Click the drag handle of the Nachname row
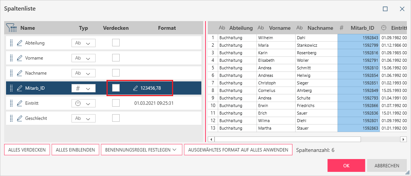The height and width of the screenshot is (176, 411). [x=11, y=73]
